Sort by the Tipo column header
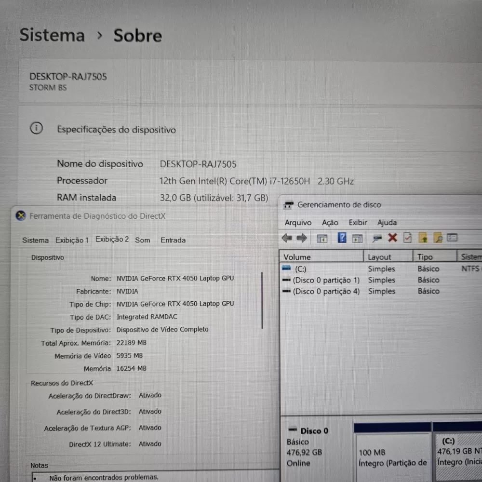Screen dimensions: 482x482 click(435, 257)
